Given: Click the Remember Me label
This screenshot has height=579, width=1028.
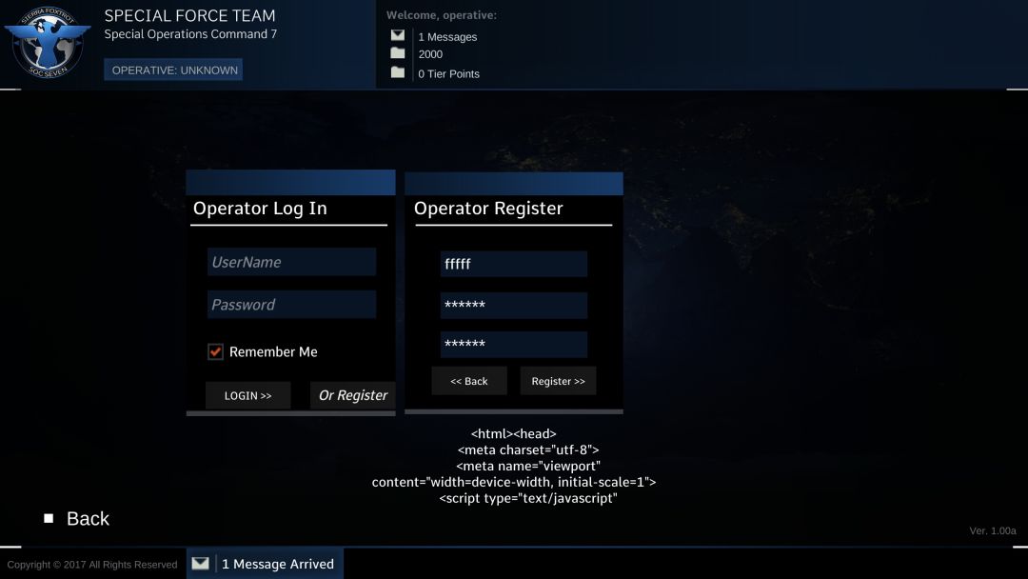Looking at the screenshot, I should pos(273,352).
